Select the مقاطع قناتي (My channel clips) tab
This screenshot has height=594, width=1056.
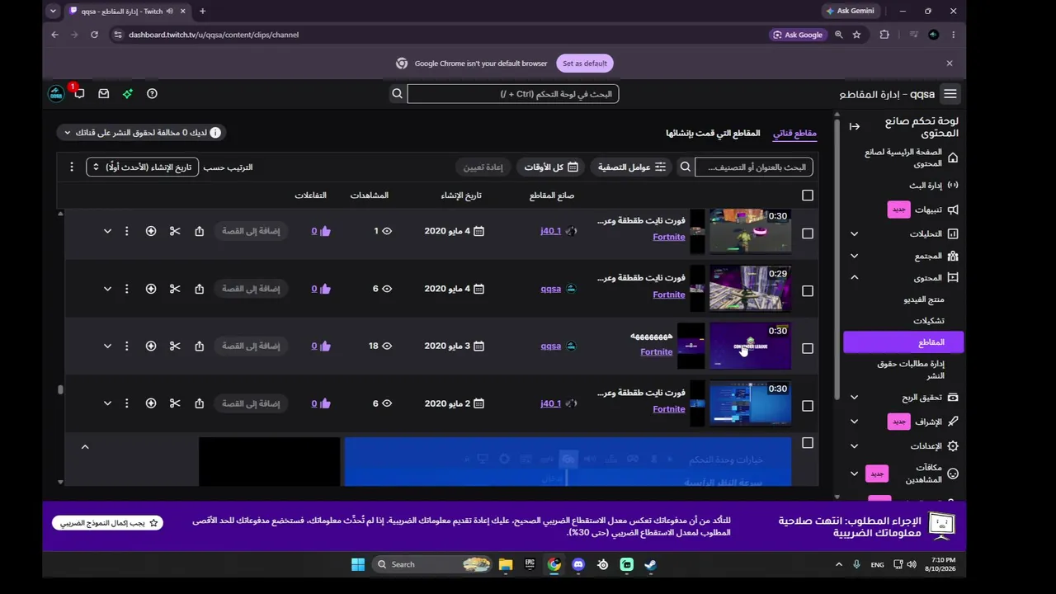click(x=794, y=133)
